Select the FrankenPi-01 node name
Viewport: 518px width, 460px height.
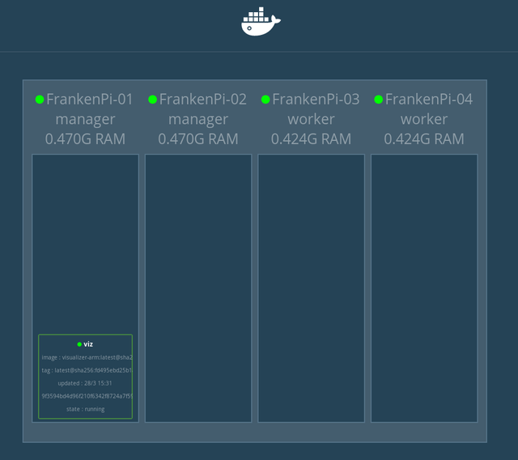coord(89,100)
